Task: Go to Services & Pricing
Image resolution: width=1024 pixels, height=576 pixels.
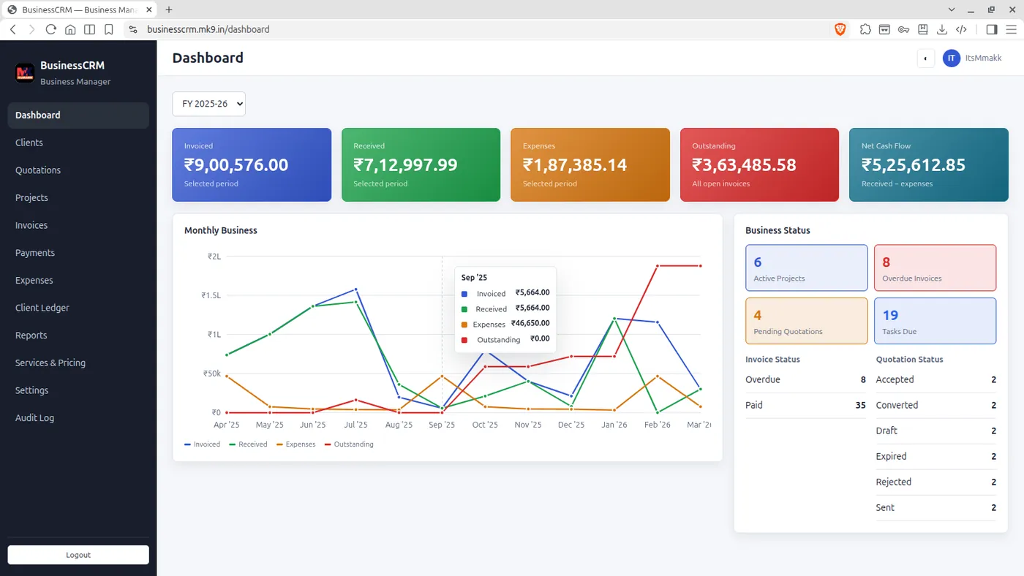Action: pos(78,363)
